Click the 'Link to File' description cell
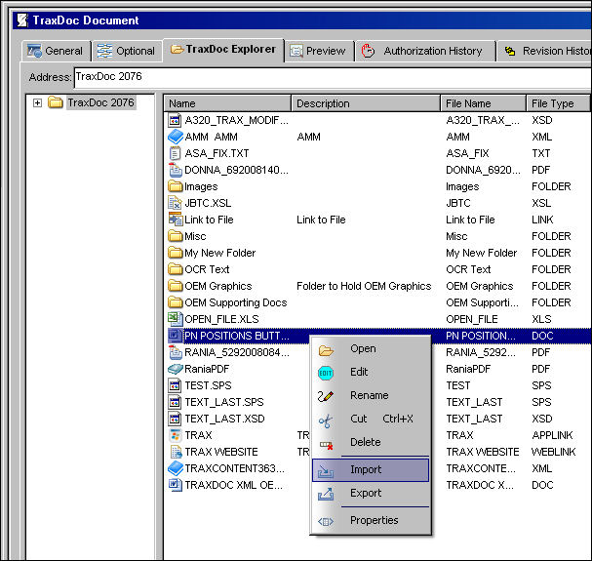This screenshot has height=561, width=592. point(321,220)
